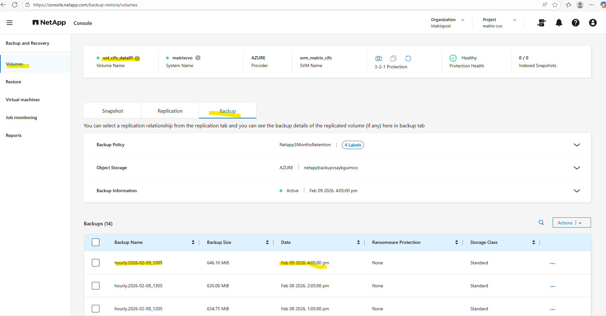This screenshot has height=316, width=606.
Task: Click the replication copy icon
Action: 393,58
